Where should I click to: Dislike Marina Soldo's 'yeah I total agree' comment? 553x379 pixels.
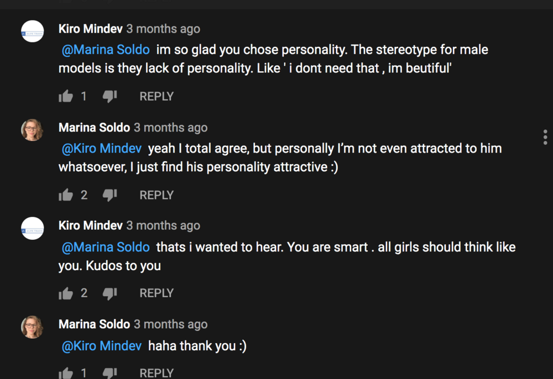click(x=109, y=195)
